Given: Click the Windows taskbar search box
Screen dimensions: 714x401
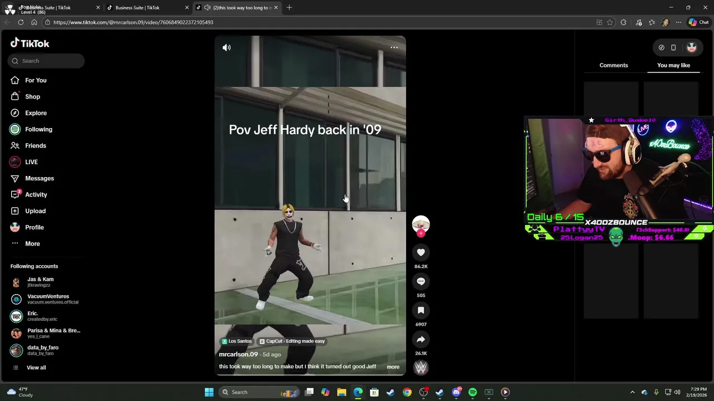Looking at the screenshot, I should tap(259, 392).
